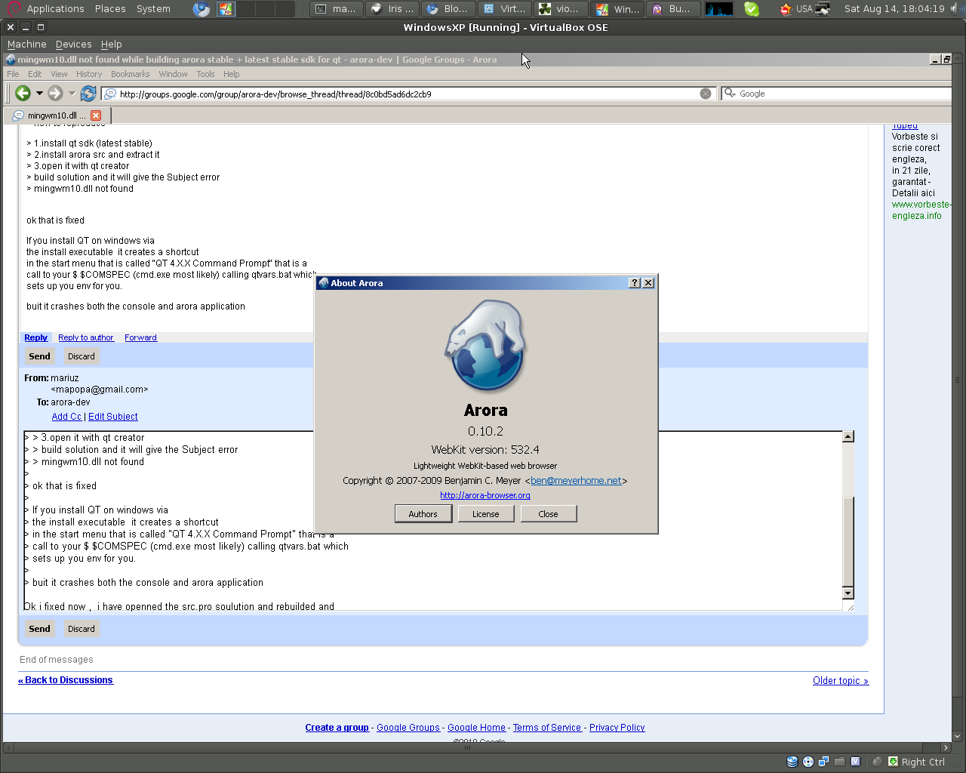This screenshot has width=966, height=773.
Task: Open the Edit menu in Arora
Action: (35, 74)
